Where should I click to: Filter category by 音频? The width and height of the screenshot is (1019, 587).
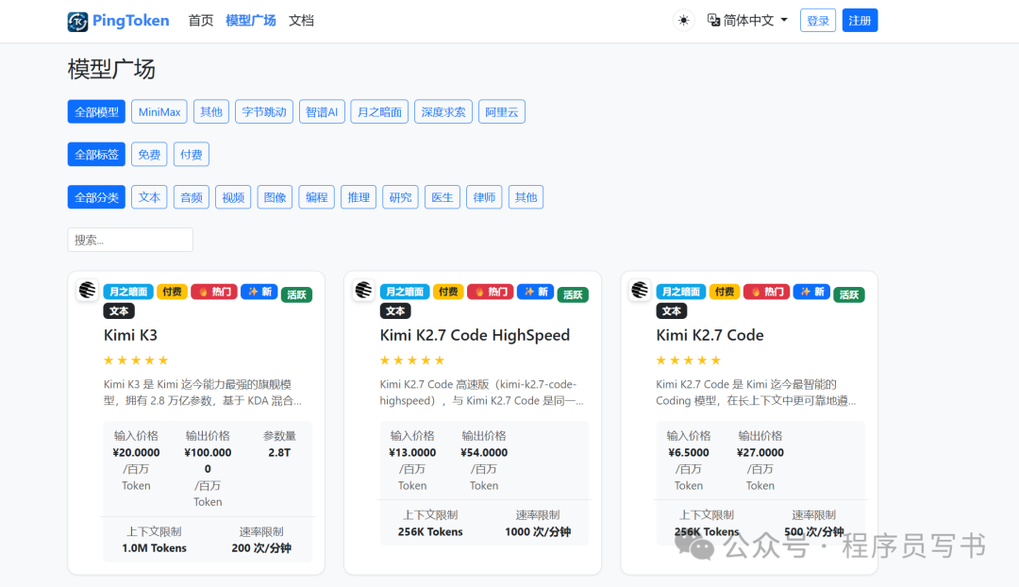coord(191,197)
